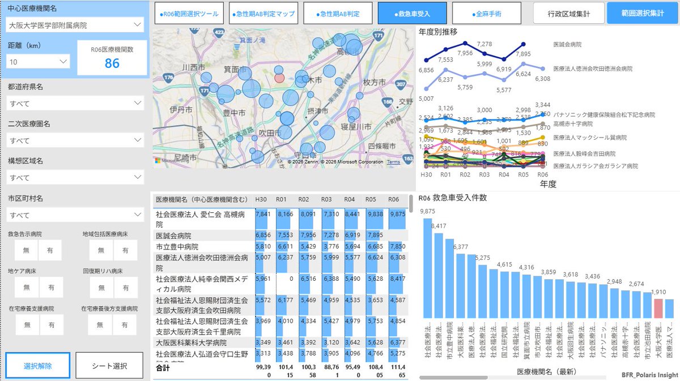
Task: Switch to 範囲選択集計 view
Action: click(642, 13)
